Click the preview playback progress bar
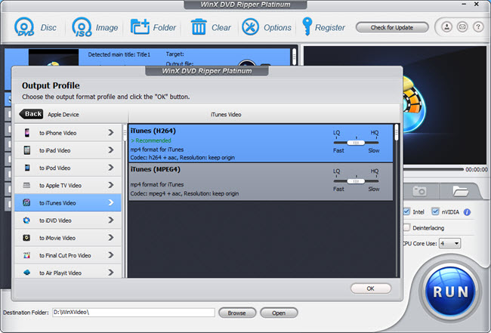The width and height of the screenshot is (491, 333). (x=434, y=169)
